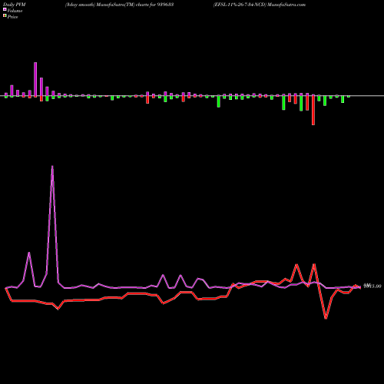Click the longest red downward volume bar
384x384 pixels.
click(x=313, y=111)
